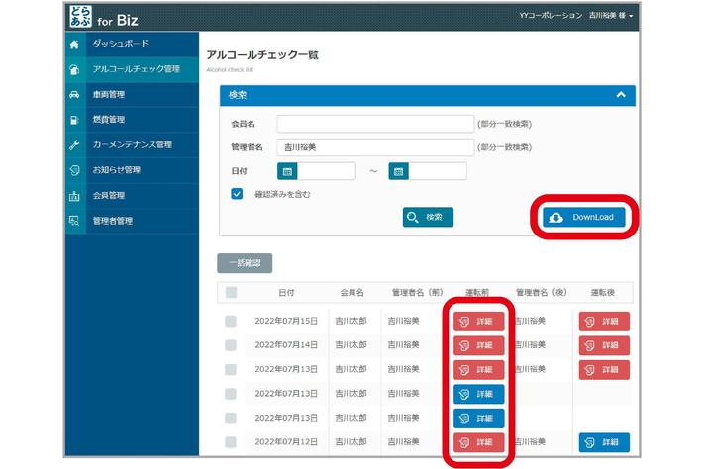Open the end date calendar icon
703x469 pixels.
click(x=399, y=171)
